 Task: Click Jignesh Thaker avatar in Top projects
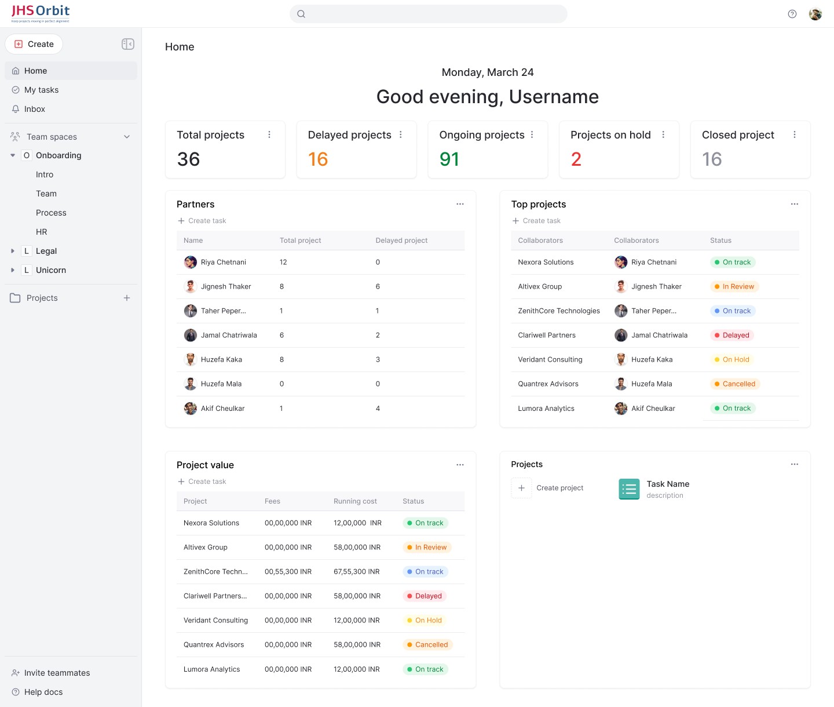621,287
